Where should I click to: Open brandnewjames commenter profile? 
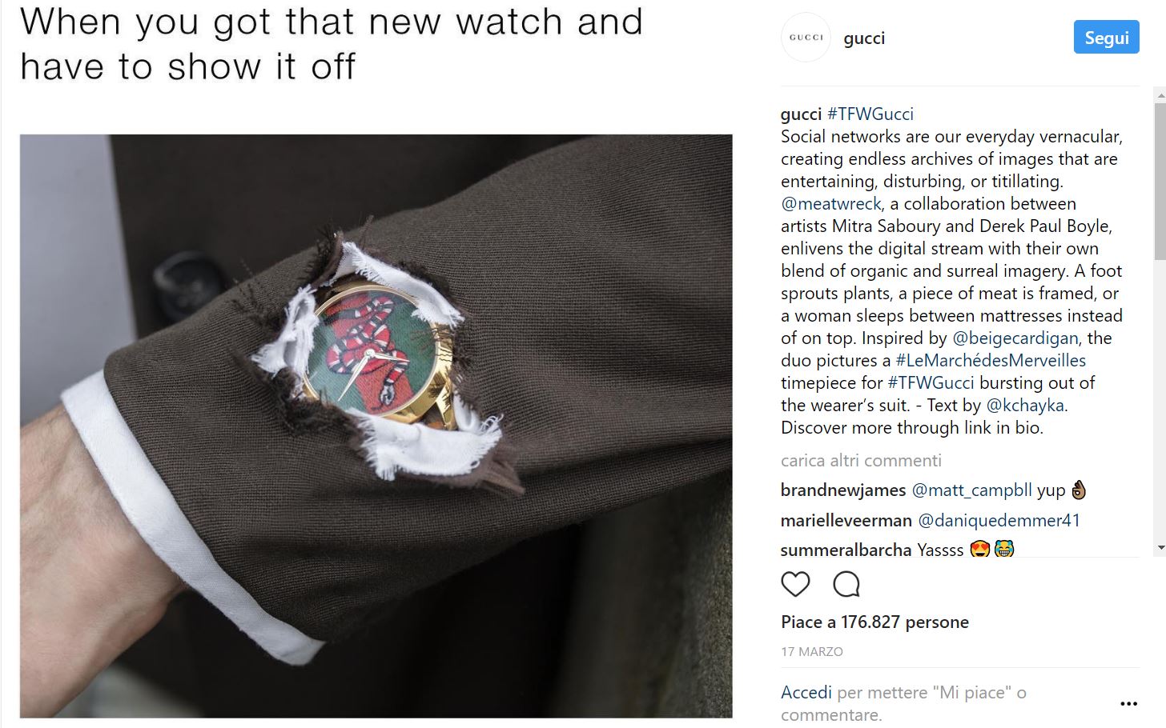[x=843, y=490]
